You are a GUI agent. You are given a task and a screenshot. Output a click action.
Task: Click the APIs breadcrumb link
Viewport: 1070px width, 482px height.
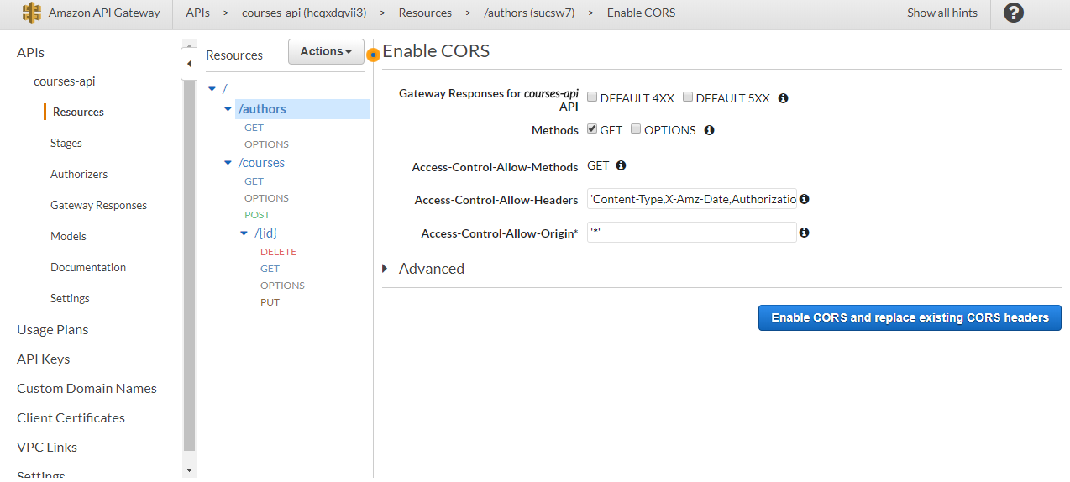198,13
